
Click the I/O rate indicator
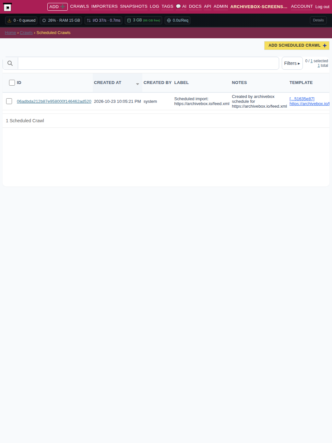tap(103, 20)
